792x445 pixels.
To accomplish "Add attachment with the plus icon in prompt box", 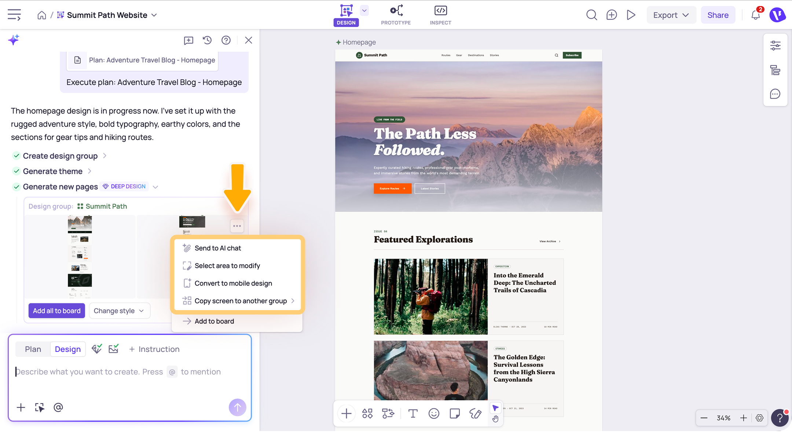I will [21, 407].
